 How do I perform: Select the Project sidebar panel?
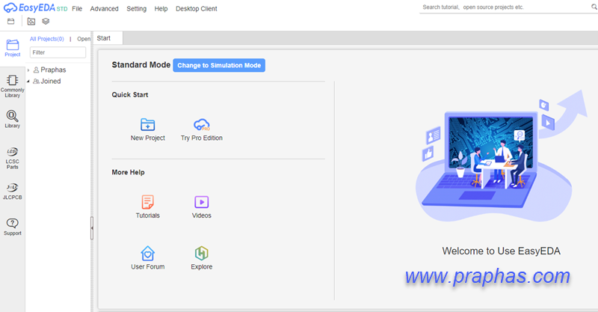[x=12, y=48]
